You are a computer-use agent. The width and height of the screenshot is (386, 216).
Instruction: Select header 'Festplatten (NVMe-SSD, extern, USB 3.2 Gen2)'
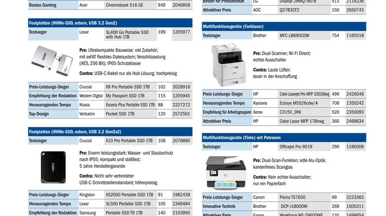(110, 23)
